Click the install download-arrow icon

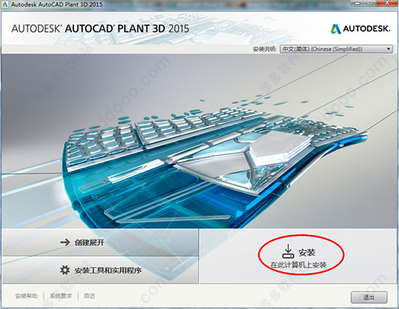[x=288, y=252]
